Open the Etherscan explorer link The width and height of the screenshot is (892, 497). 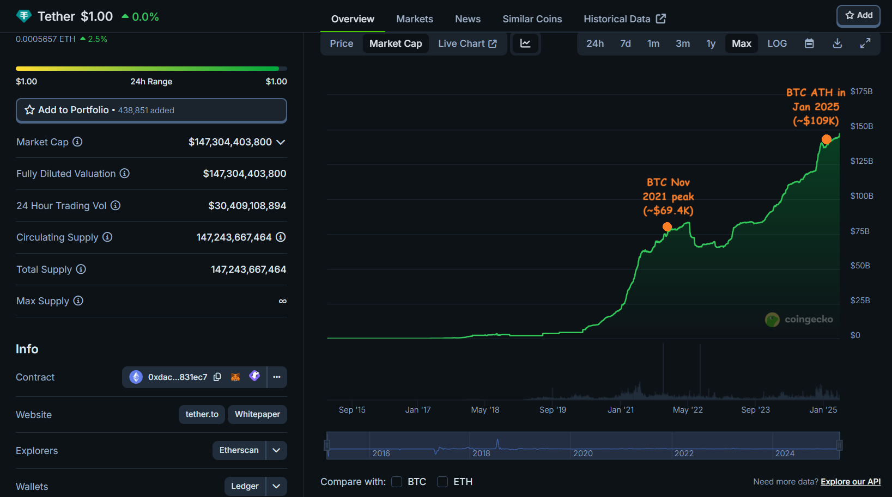239,450
